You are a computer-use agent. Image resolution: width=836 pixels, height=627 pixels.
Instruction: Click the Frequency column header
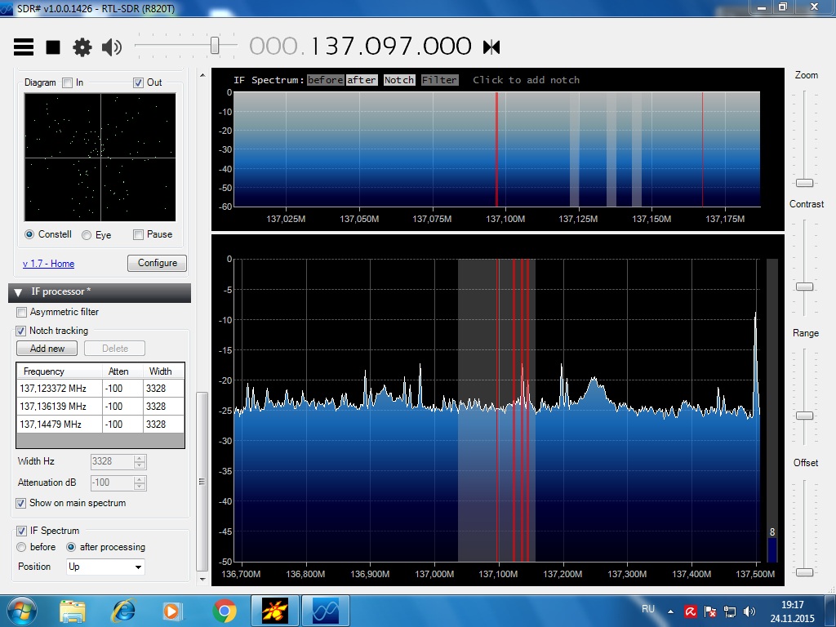60,371
